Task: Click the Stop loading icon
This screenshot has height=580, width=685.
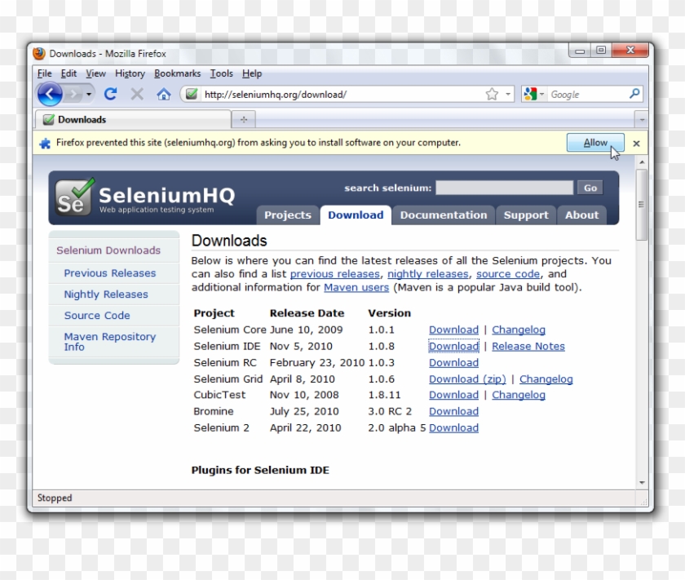Action: point(136,94)
